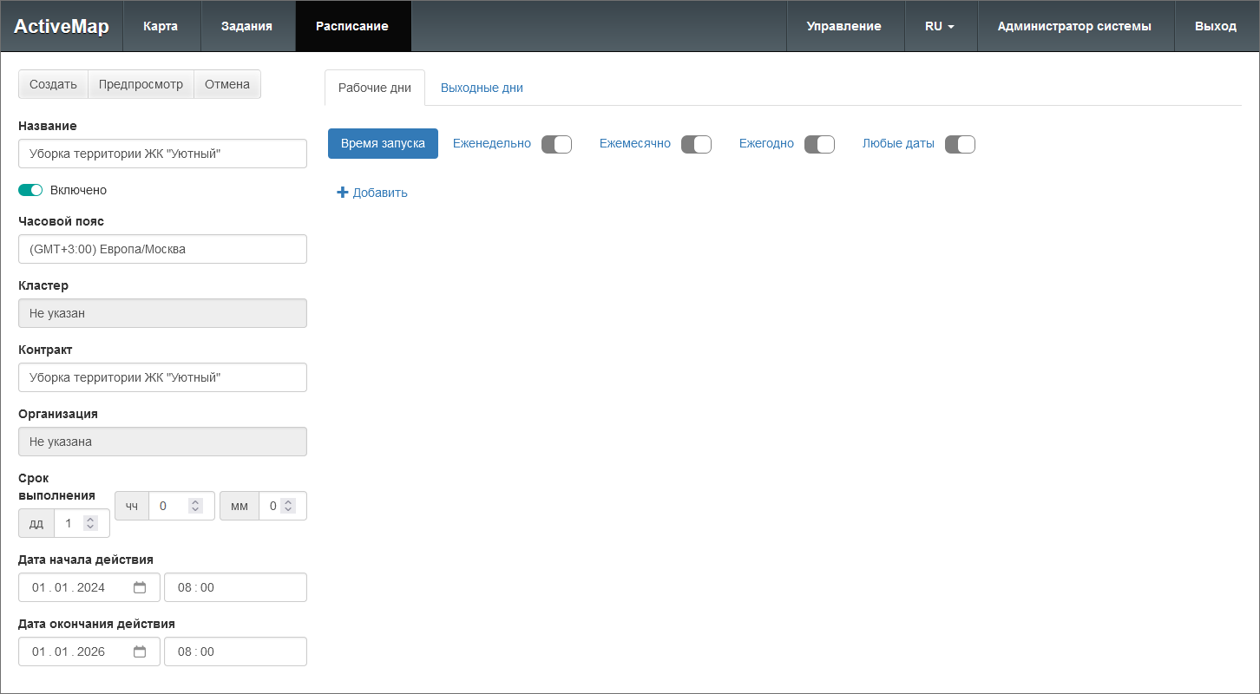Open calendar picker for end date
The image size is (1260, 694).
(x=140, y=651)
